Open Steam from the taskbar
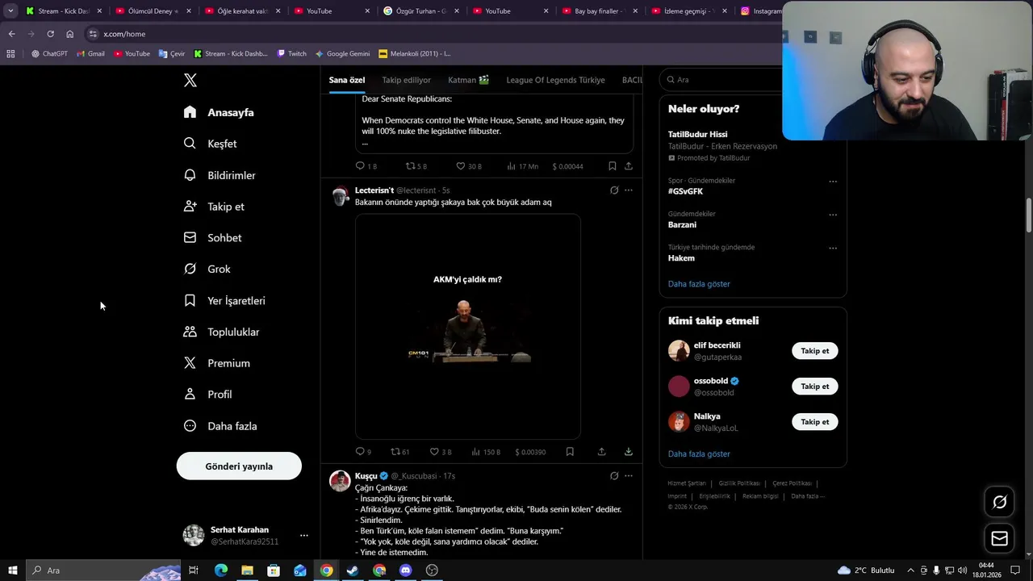 [x=353, y=571]
